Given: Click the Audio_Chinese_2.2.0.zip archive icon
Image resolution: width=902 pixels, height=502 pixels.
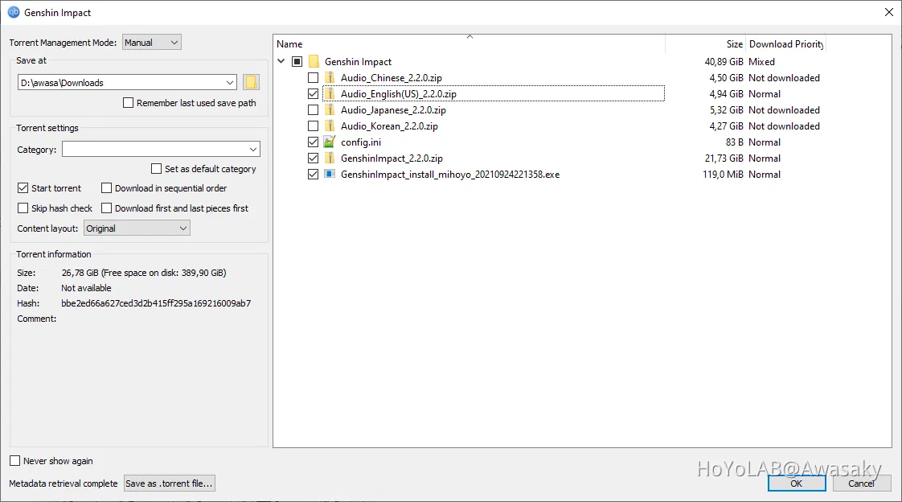Looking at the screenshot, I should click(330, 78).
